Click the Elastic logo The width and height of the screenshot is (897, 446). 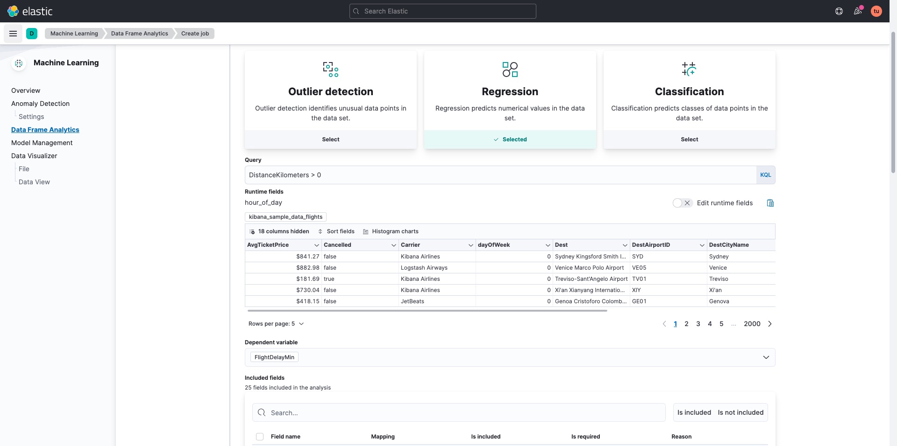pos(30,11)
